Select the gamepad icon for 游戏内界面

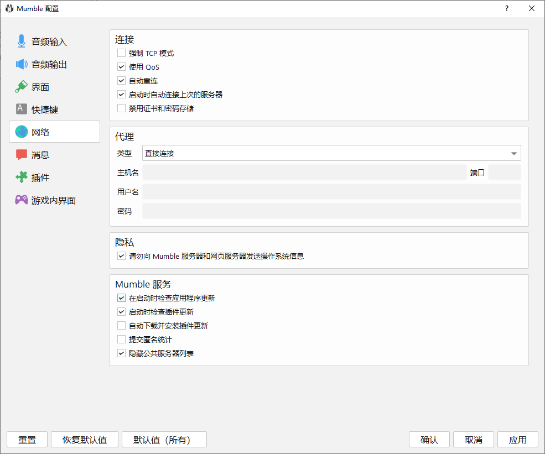click(22, 200)
